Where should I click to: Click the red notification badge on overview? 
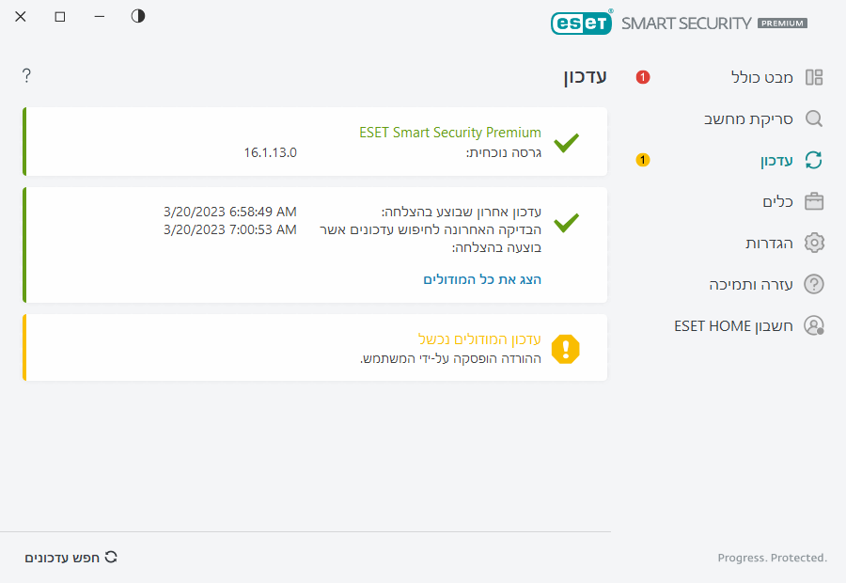click(x=643, y=77)
